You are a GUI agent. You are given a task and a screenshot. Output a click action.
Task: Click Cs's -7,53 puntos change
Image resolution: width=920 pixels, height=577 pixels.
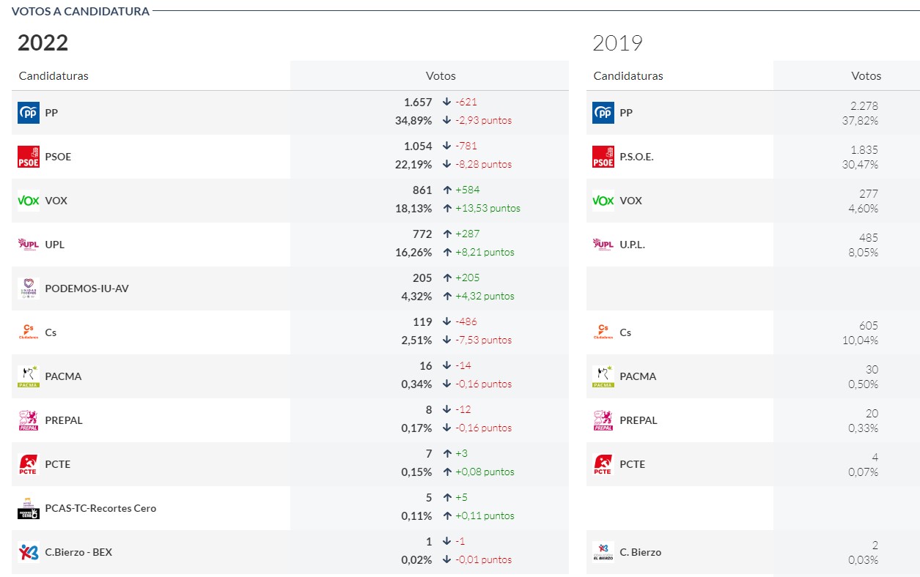[484, 340]
